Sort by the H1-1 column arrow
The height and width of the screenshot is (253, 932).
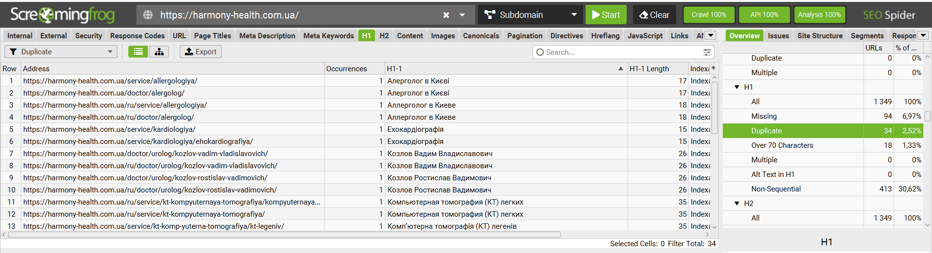[x=621, y=69]
